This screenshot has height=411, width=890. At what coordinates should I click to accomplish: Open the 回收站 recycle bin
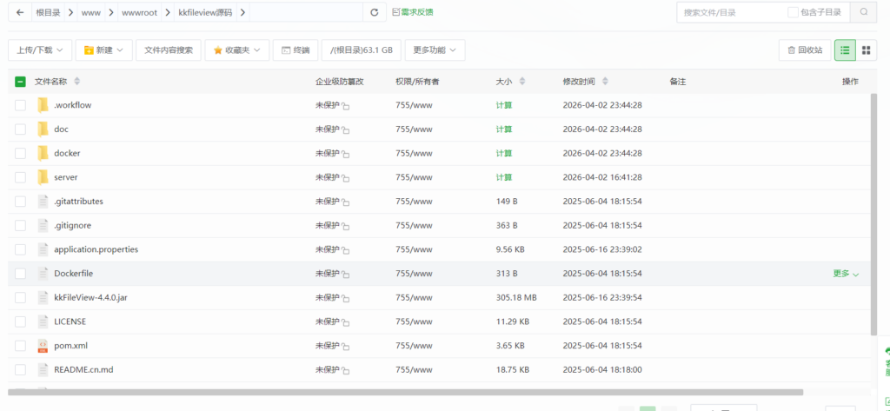point(805,50)
